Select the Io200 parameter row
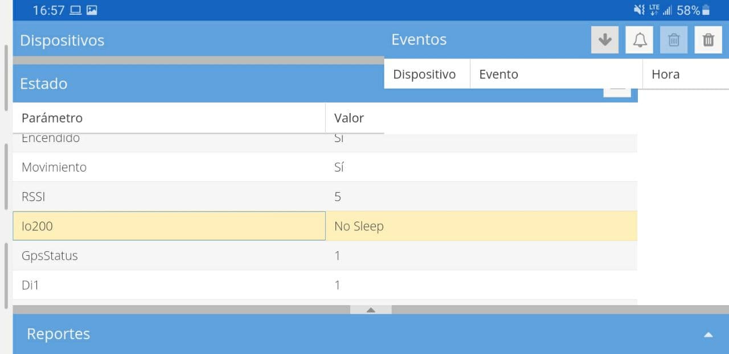The width and height of the screenshot is (729, 354). [x=325, y=226]
